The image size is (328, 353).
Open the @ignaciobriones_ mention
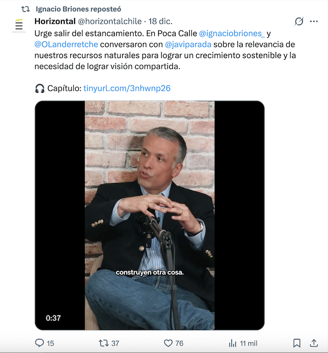tap(231, 34)
